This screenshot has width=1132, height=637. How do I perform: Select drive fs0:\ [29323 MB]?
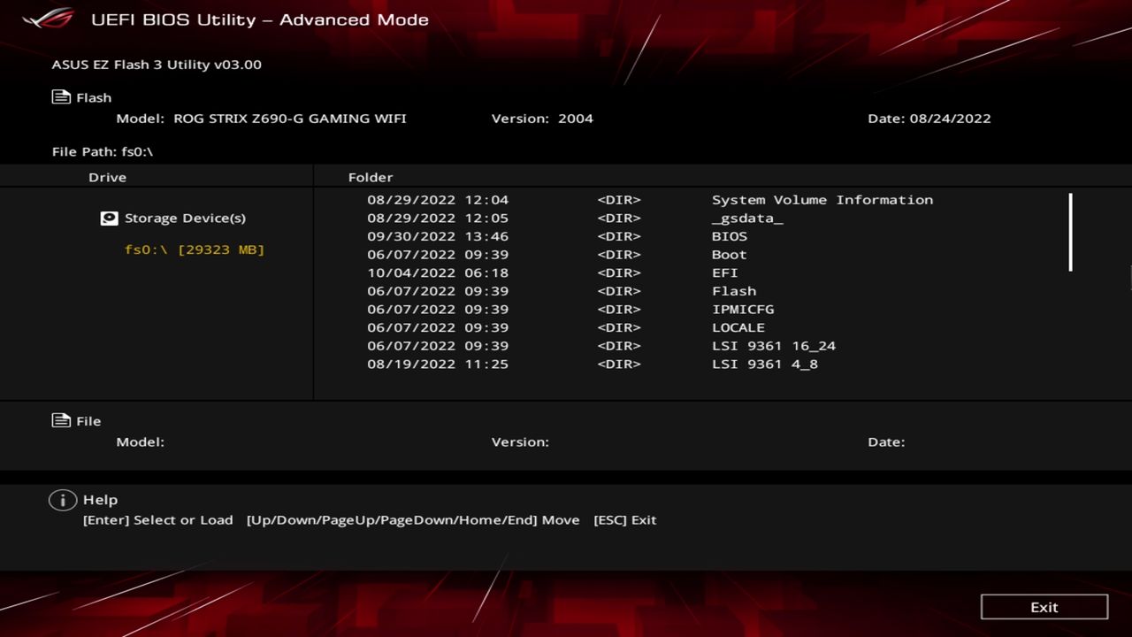point(195,249)
